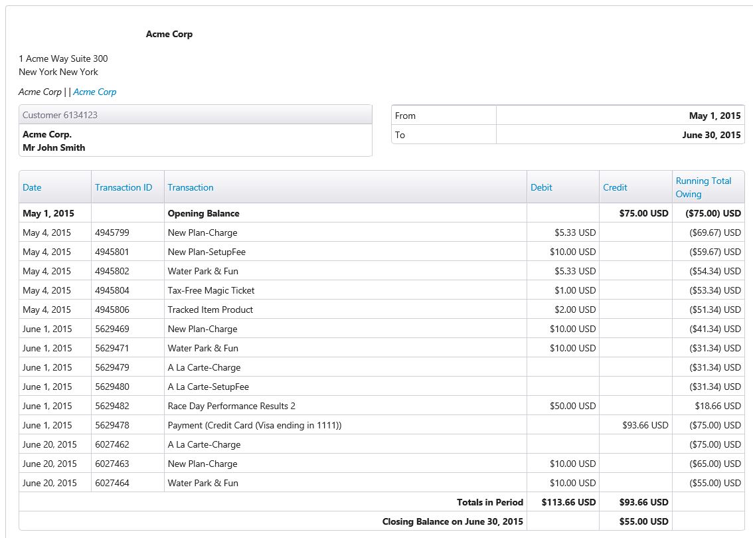Select transaction ID 6027463
Viewport: 753px width, 538px height.
(112, 464)
